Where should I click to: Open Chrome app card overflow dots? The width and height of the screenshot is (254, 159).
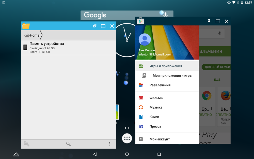pyautogui.click(x=212, y=109)
